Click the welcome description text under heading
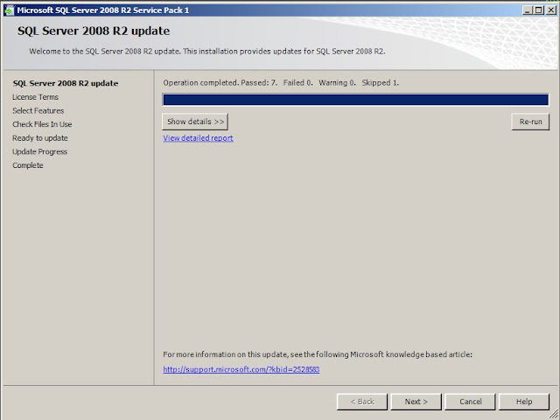The height and width of the screenshot is (420, 560). pos(207,52)
